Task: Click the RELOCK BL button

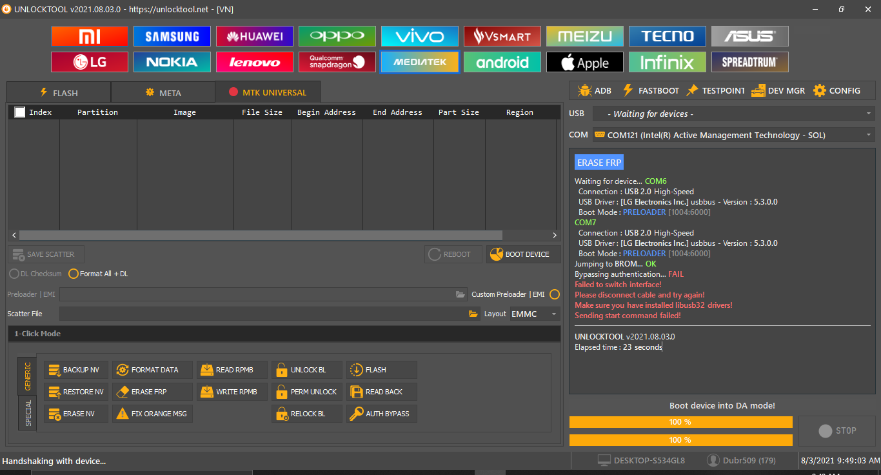Action: click(307, 414)
